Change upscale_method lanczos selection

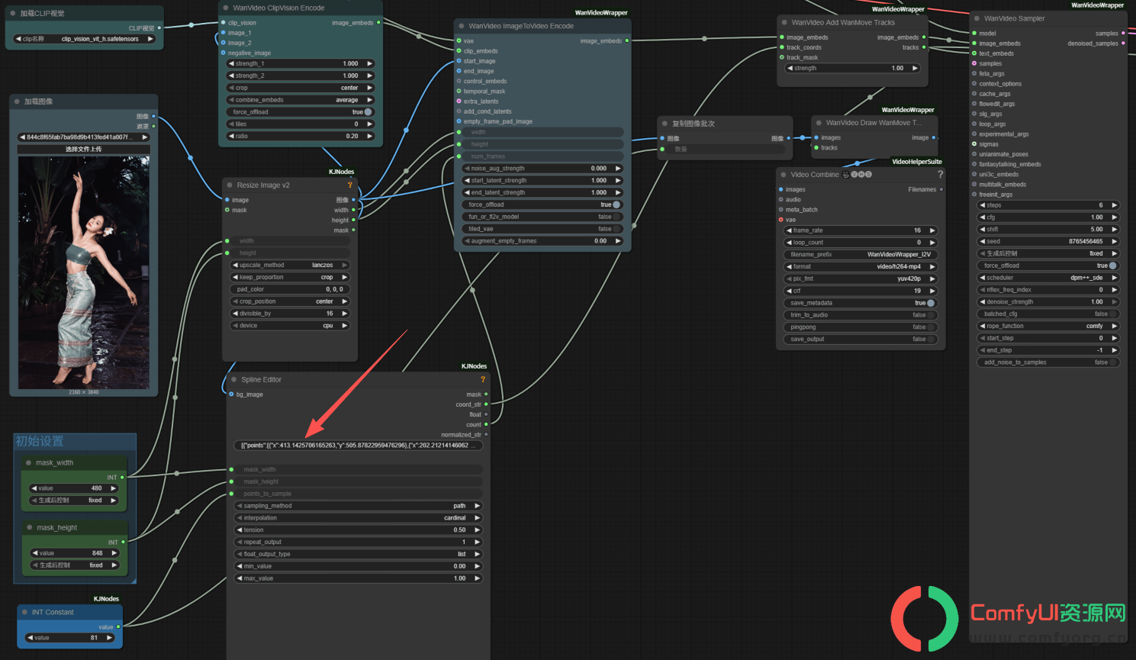click(x=290, y=265)
